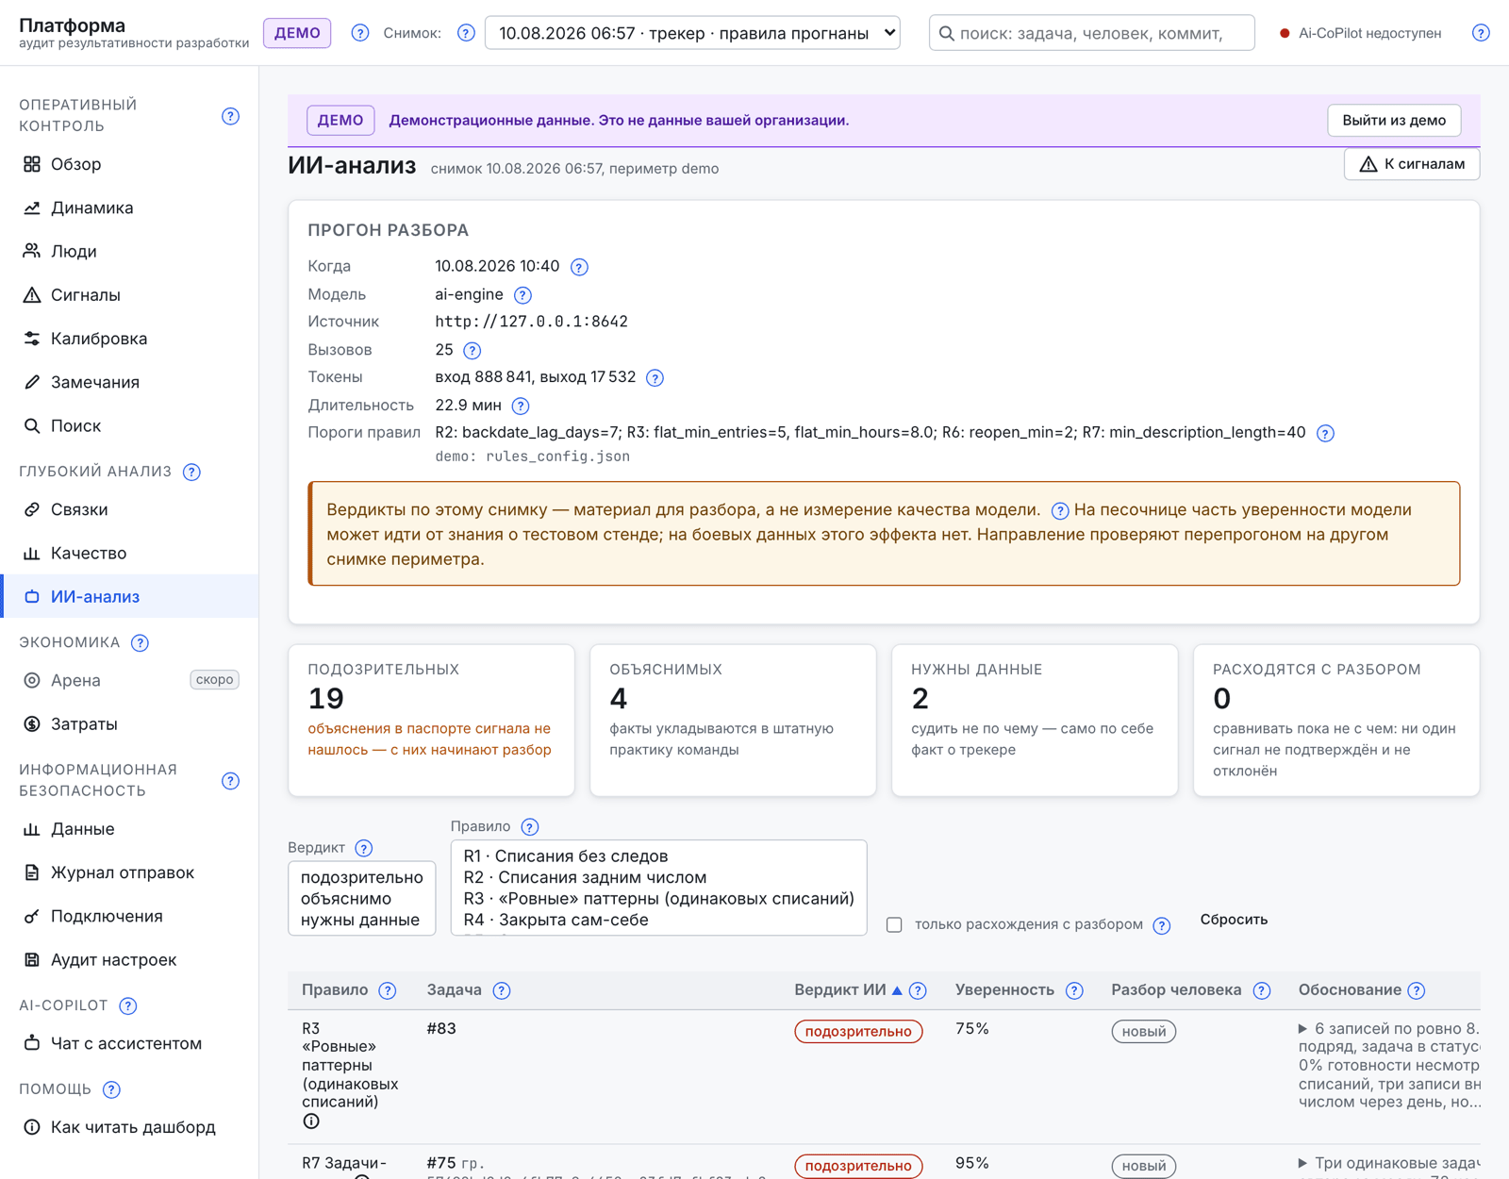Click the help icon next to Пороги правил
This screenshot has height=1179, width=1509.
point(1325,434)
